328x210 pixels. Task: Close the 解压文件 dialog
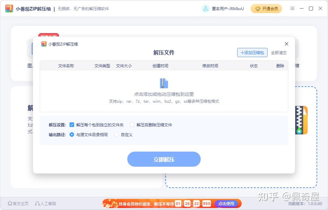(x=286, y=44)
